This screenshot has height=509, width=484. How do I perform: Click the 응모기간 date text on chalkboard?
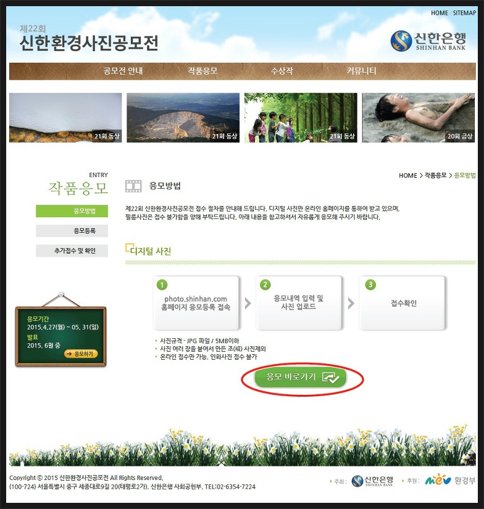63,327
